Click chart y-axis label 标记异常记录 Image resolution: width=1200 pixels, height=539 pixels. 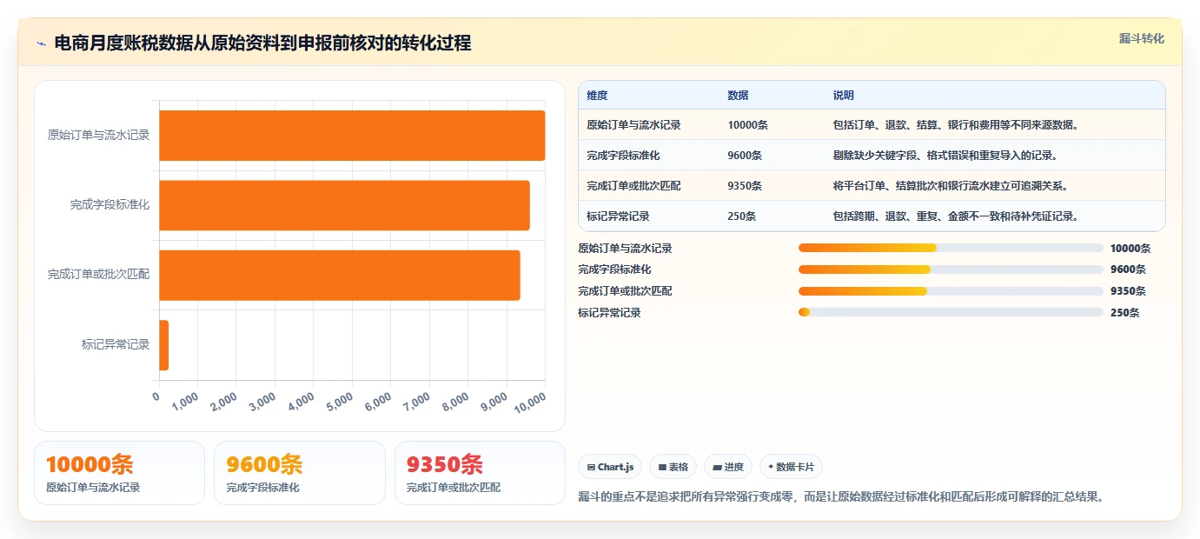116,344
